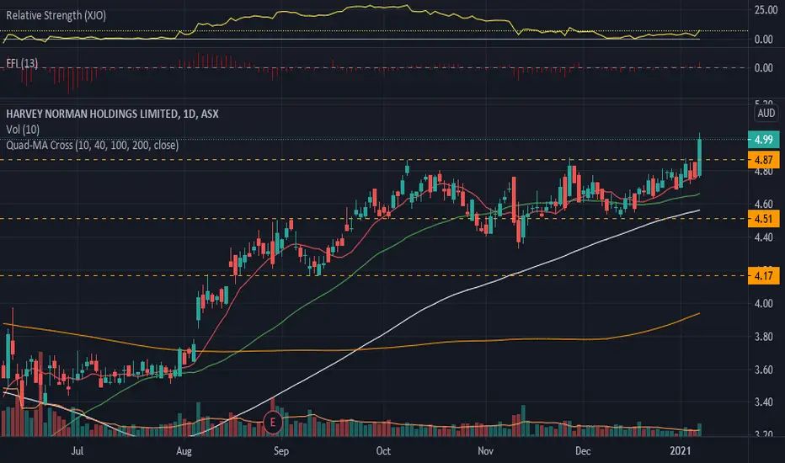Click the 3.80 price on the scale

(x=763, y=337)
